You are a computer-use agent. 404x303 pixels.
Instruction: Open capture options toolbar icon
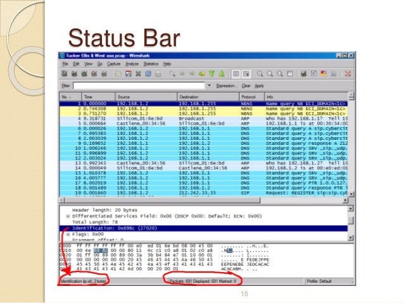(x=75, y=74)
